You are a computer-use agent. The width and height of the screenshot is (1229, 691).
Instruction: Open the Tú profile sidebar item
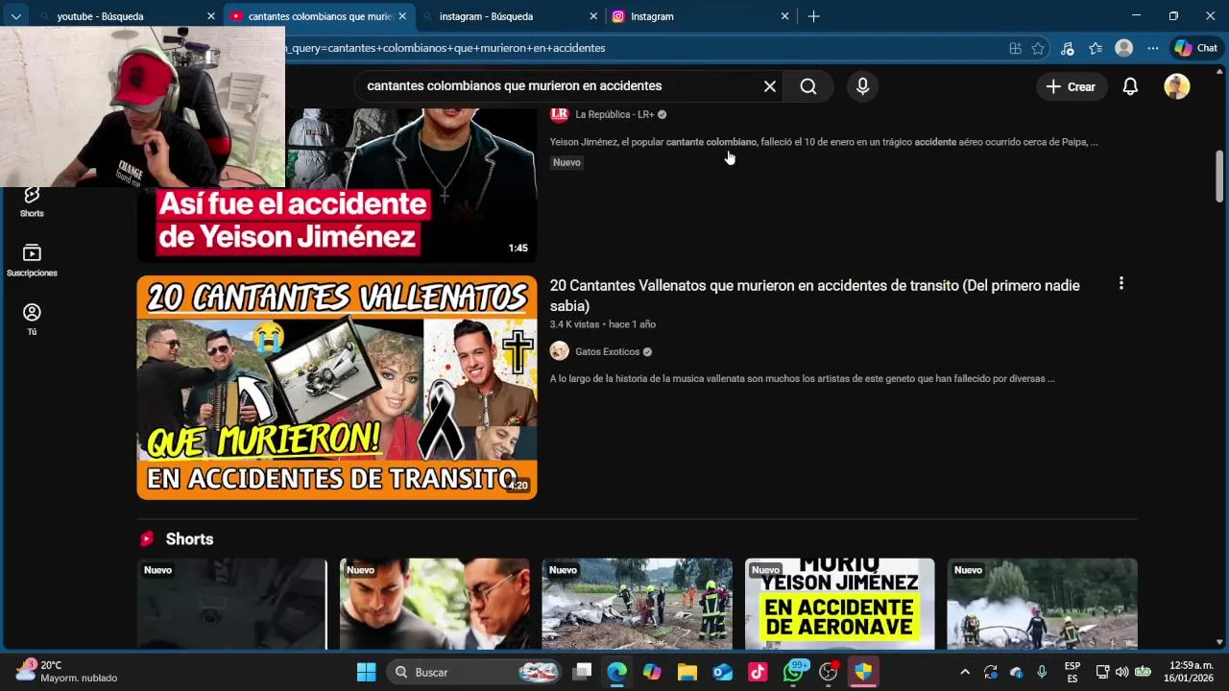pos(32,320)
